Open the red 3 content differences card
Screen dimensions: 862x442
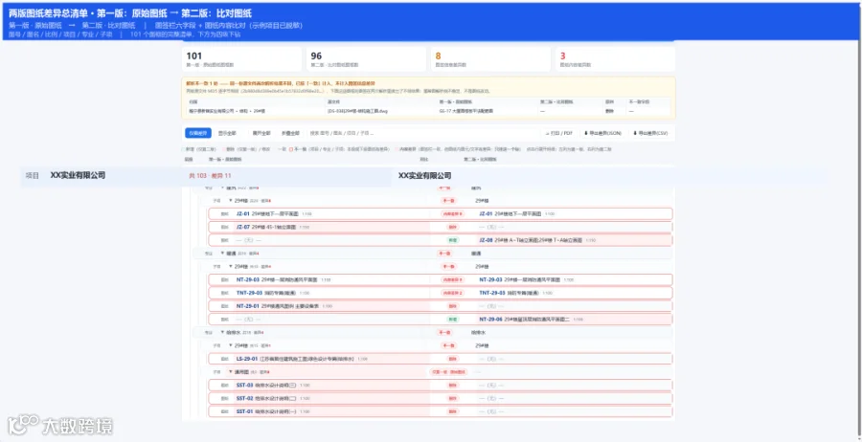[615, 59]
